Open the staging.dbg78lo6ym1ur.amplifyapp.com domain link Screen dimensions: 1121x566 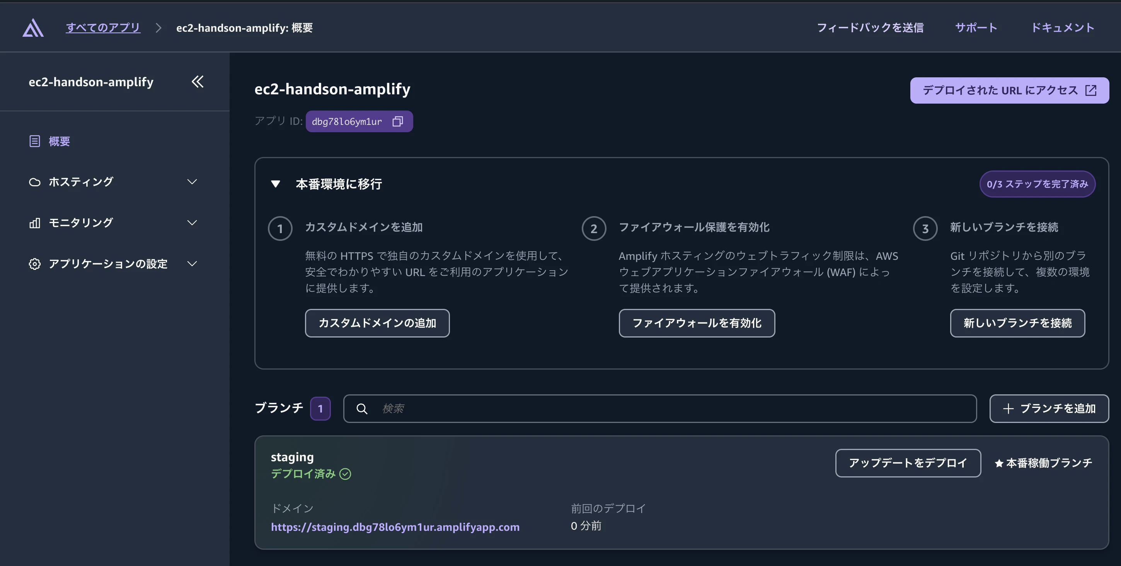pos(395,527)
